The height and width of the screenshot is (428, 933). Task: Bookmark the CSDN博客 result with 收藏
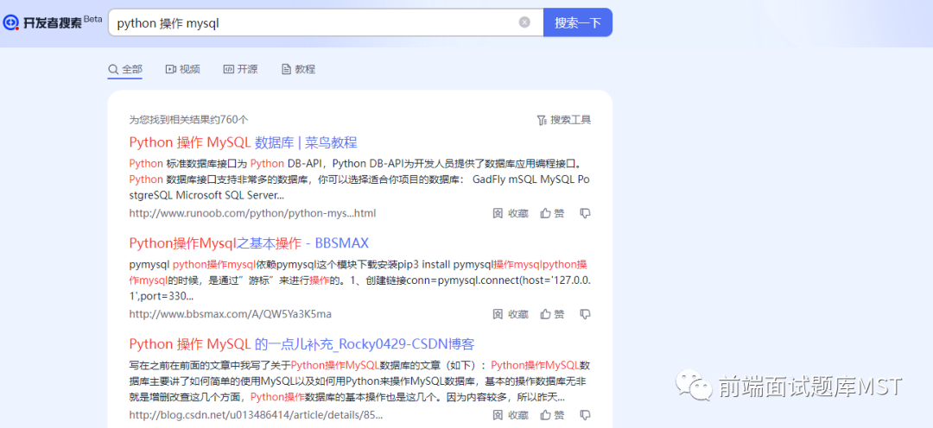pos(511,415)
